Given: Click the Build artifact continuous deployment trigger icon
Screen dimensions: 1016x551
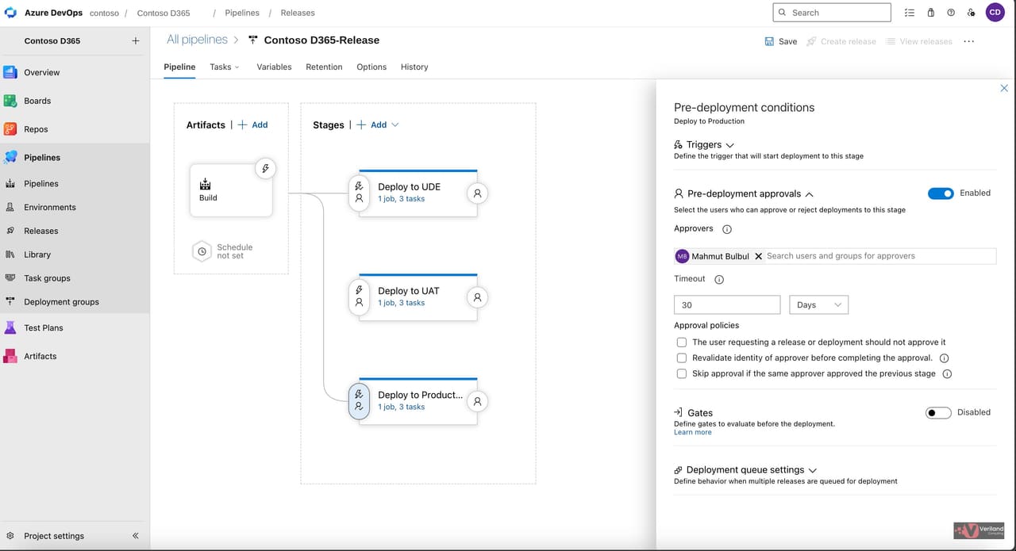Looking at the screenshot, I should point(266,168).
